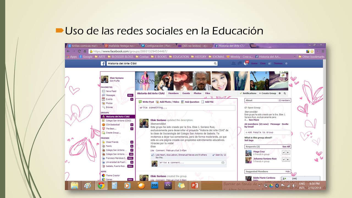352x198 pixels.
Task: Click the Home link in Facebook top bar
Action: point(254,64)
